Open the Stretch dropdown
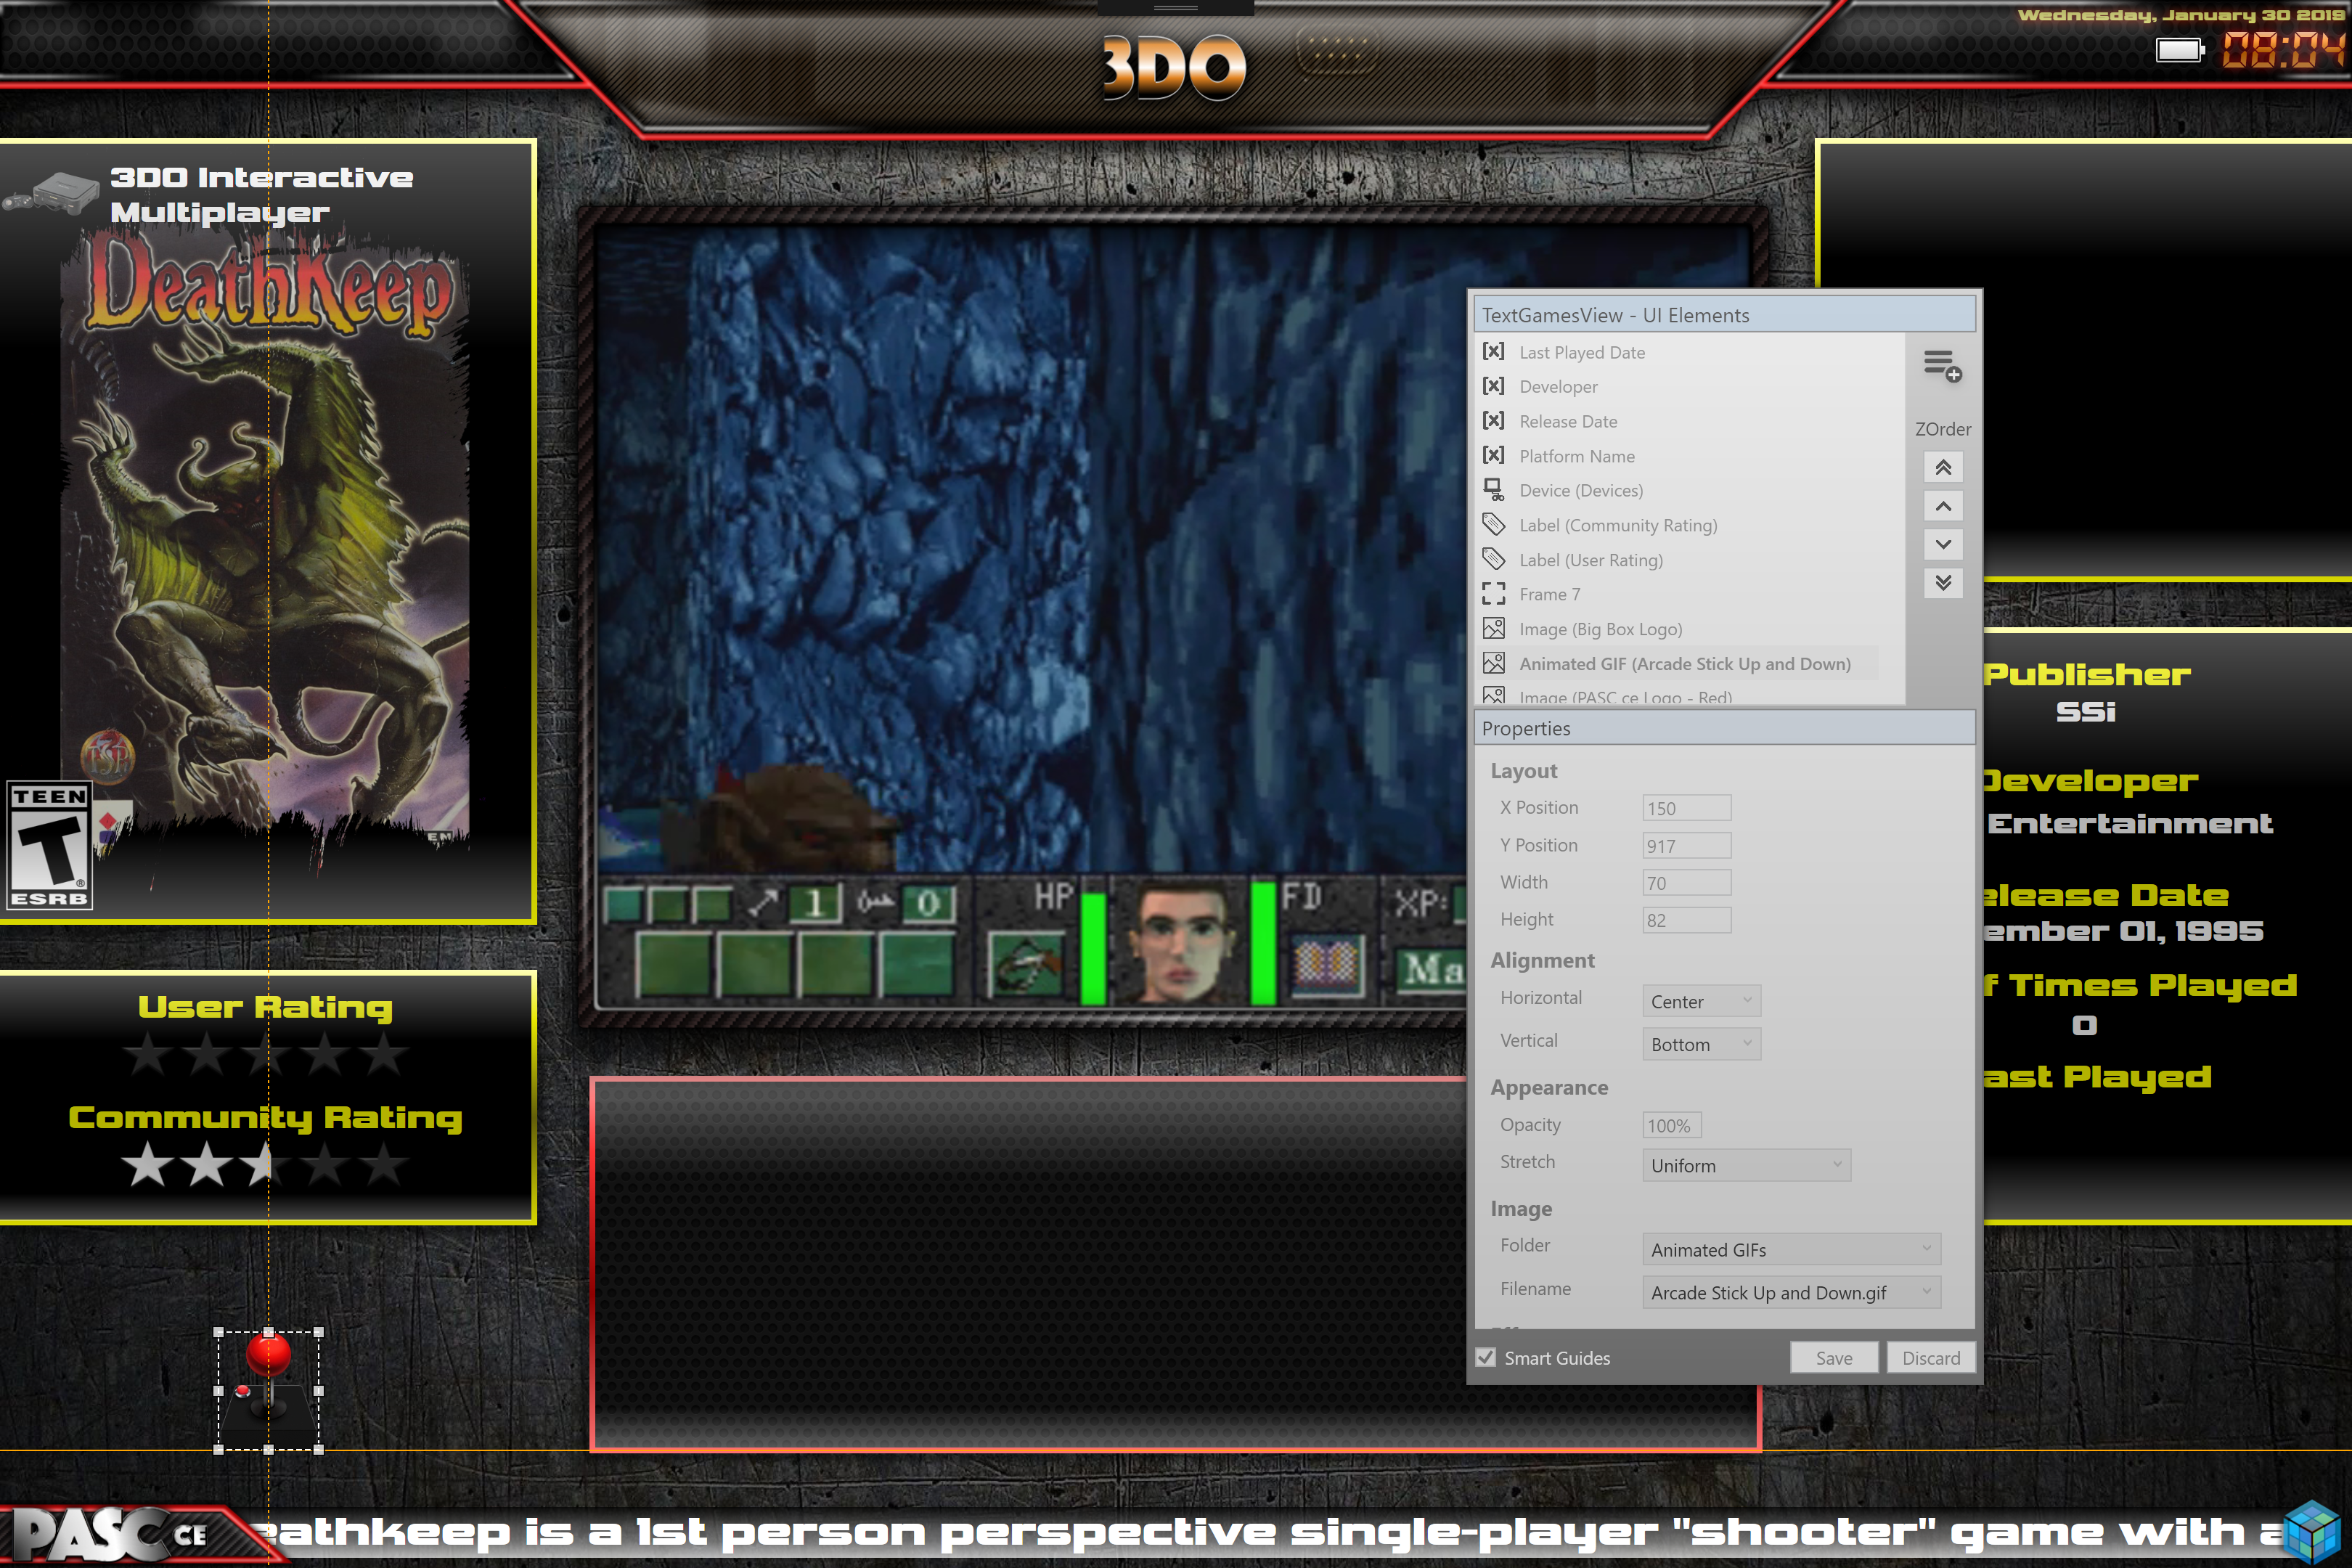This screenshot has width=2352, height=1568. [1746, 1165]
